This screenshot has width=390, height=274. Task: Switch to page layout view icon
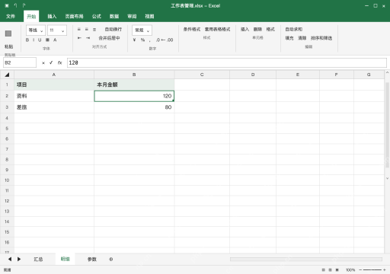click(330, 270)
